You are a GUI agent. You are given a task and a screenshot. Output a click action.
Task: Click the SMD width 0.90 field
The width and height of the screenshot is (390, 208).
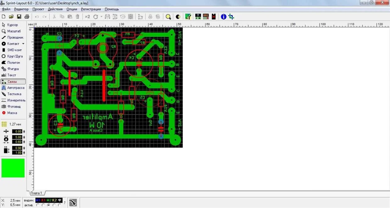coord(17,148)
